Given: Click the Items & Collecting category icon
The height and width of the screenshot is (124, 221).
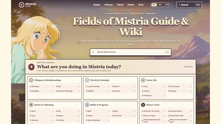Looking at the screenshot, I should point(31,105).
